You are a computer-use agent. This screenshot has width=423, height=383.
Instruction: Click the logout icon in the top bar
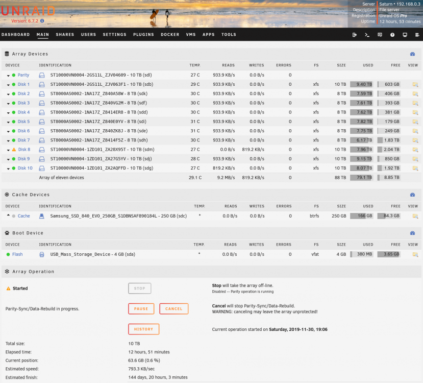pos(355,35)
